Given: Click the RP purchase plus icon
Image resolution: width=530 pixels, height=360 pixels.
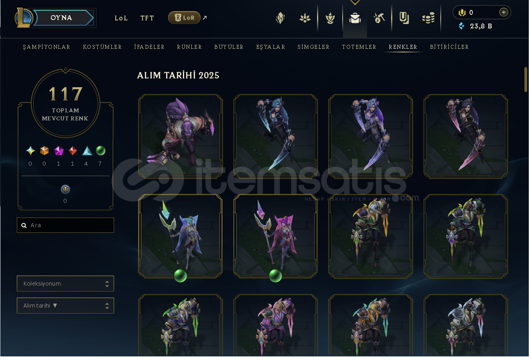Looking at the screenshot, I should (x=504, y=12).
